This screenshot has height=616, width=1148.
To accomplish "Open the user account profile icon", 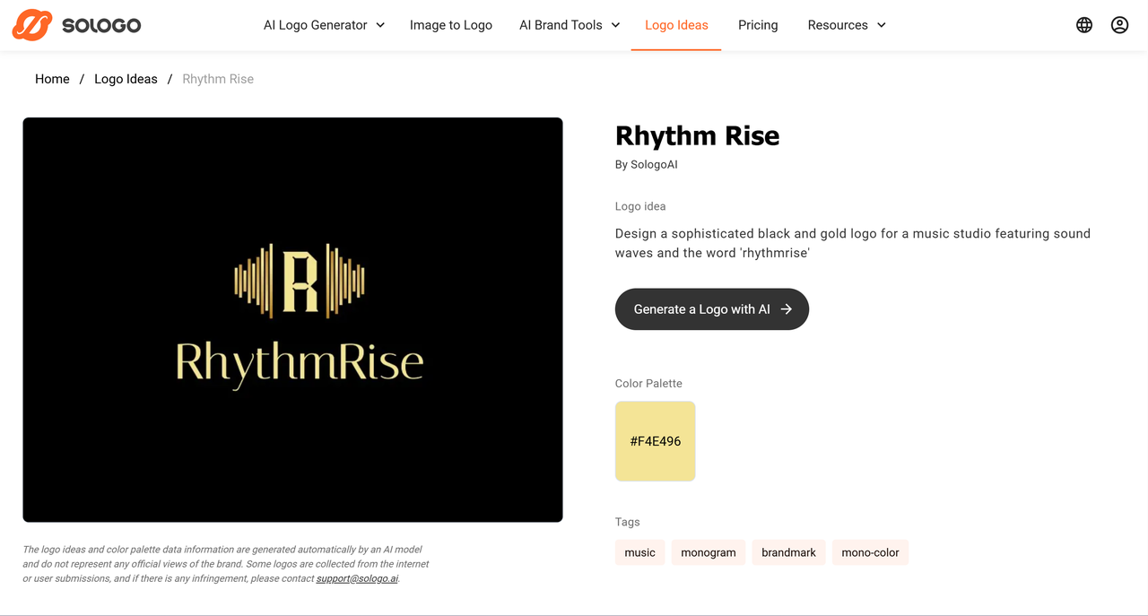I will click(1119, 25).
